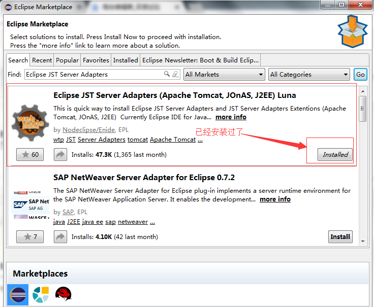Click the Eclipse icon in title bar
This screenshot has width=374, height=307.
click(8, 7)
